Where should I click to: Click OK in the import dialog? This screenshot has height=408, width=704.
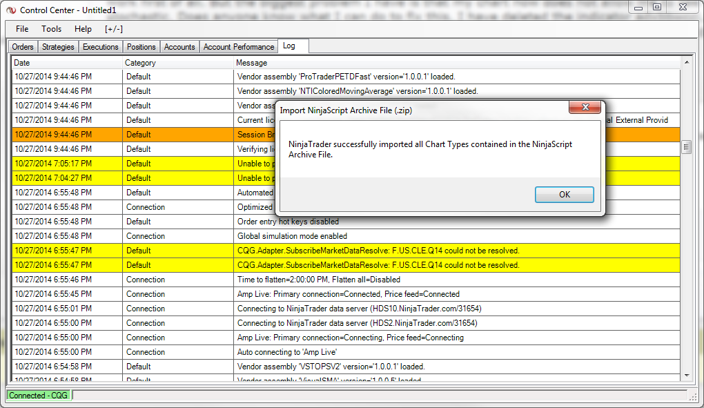(564, 195)
